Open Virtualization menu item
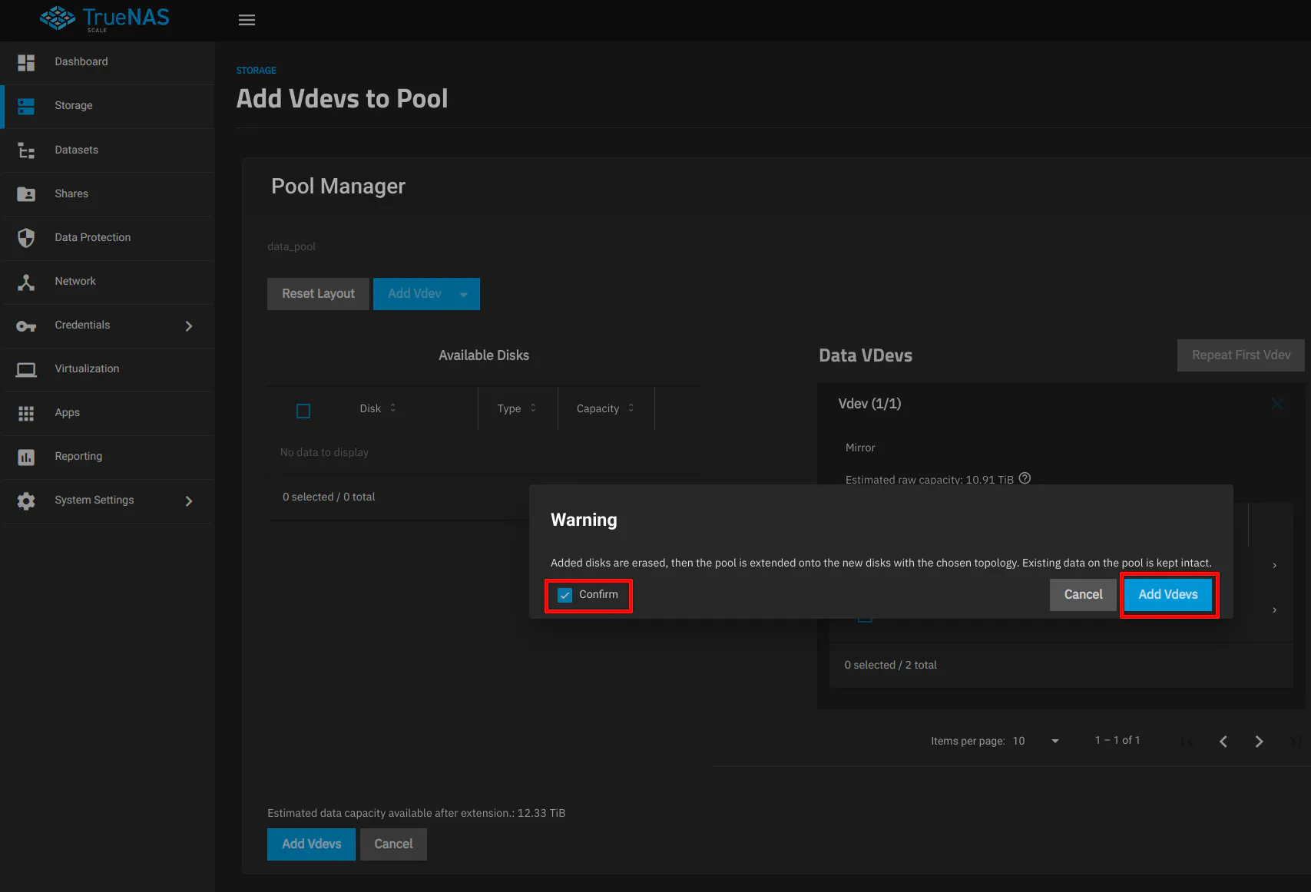This screenshot has height=892, width=1311. coord(108,369)
